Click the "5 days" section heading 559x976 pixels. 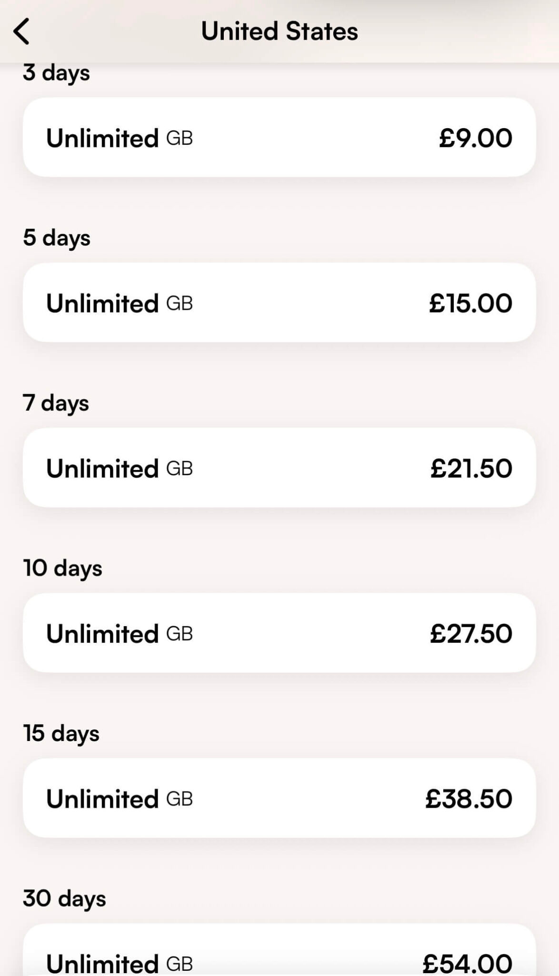coord(57,238)
